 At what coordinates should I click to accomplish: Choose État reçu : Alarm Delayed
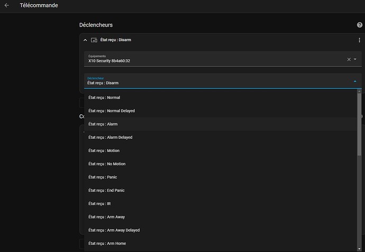click(111, 137)
